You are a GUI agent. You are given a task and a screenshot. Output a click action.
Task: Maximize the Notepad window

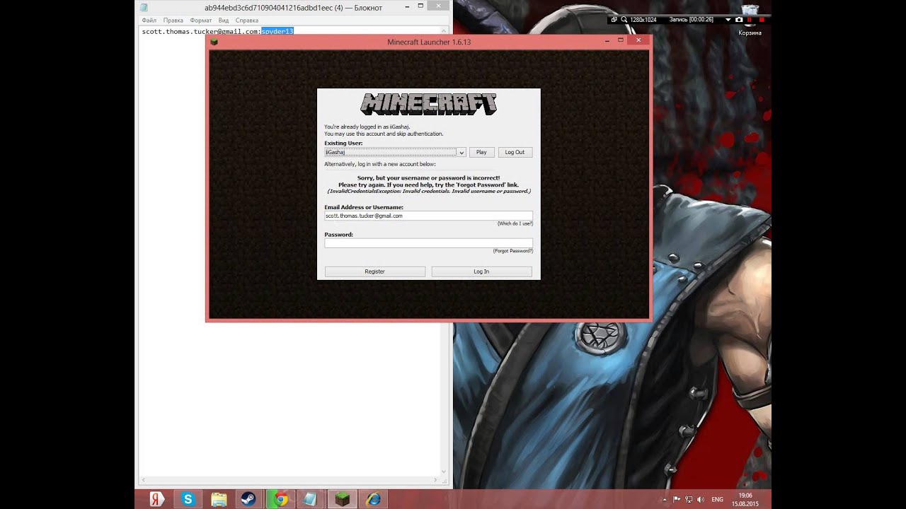tap(420, 6)
